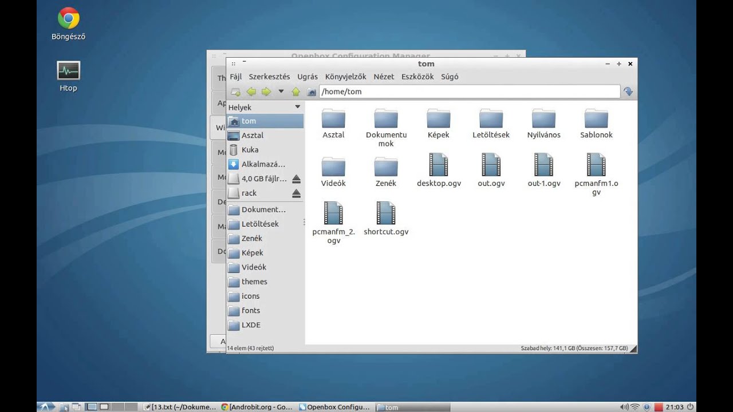
Task: Click the free space status text
Action: 574,348
